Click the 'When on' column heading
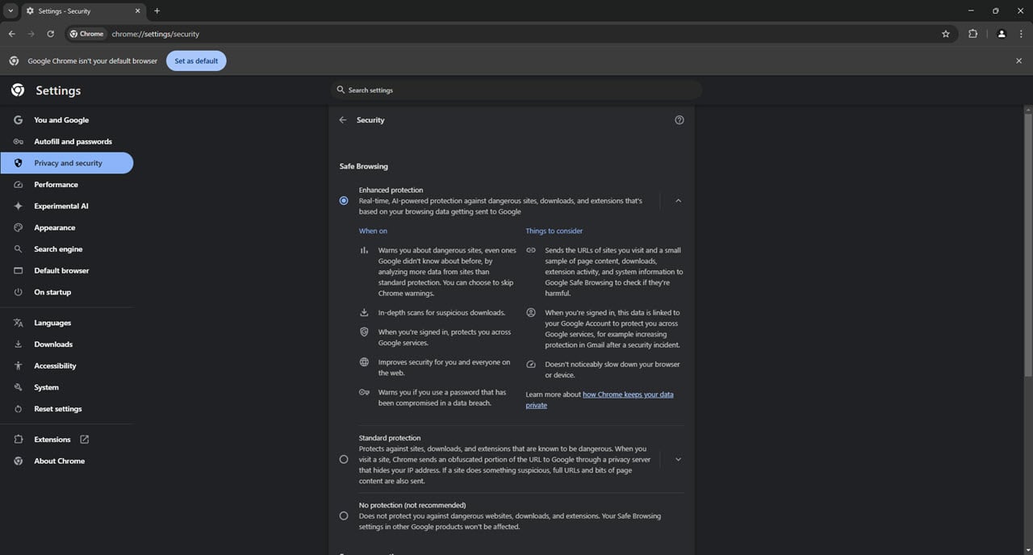 tap(373, 231)
